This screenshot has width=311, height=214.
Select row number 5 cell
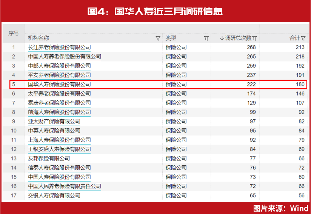tap(14, 85)
